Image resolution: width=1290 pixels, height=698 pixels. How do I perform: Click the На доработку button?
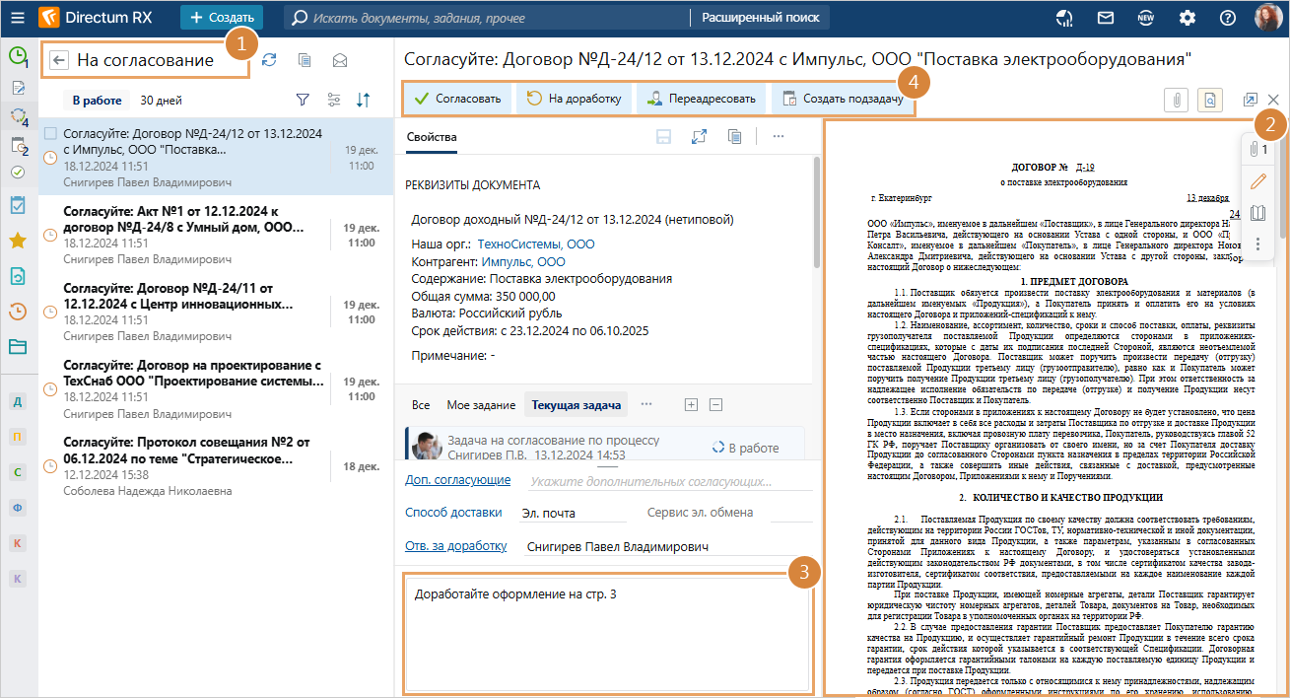pos(574,99)
